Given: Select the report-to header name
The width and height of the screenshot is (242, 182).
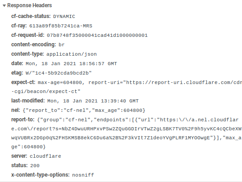Looking at the screenshot, I should pyautogui.click(x=23, y=120).
